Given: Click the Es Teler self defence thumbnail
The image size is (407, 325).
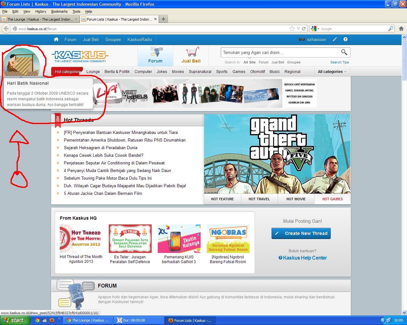Looking at the screenshot, I should point(130,239).
